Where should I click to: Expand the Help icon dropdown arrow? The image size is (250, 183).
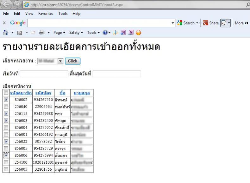click(x=109, y=33)
